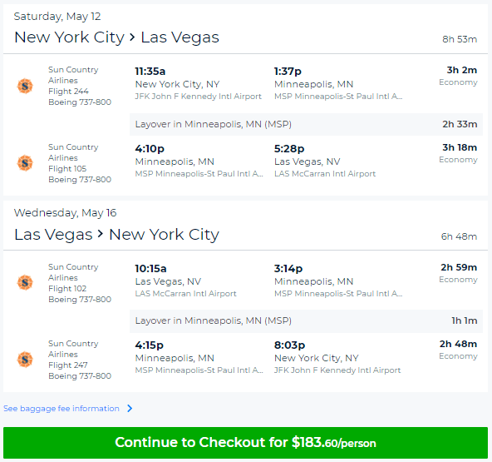Click the 8h 53m total trip duration
Image resolution: width=492 pixels, height=462 pixels.
point(460,39)
